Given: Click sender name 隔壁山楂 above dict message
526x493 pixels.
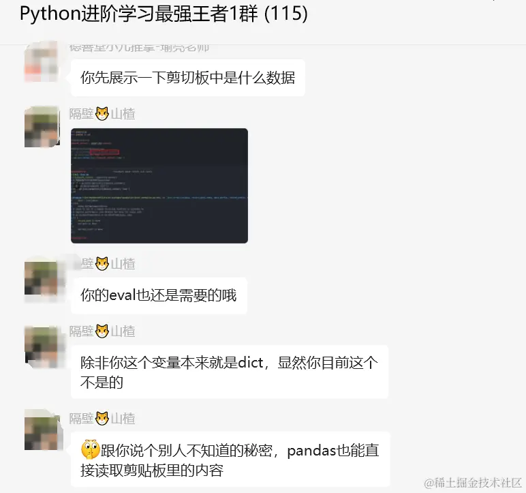Looking at the screenshot, I should coord(102,331).
